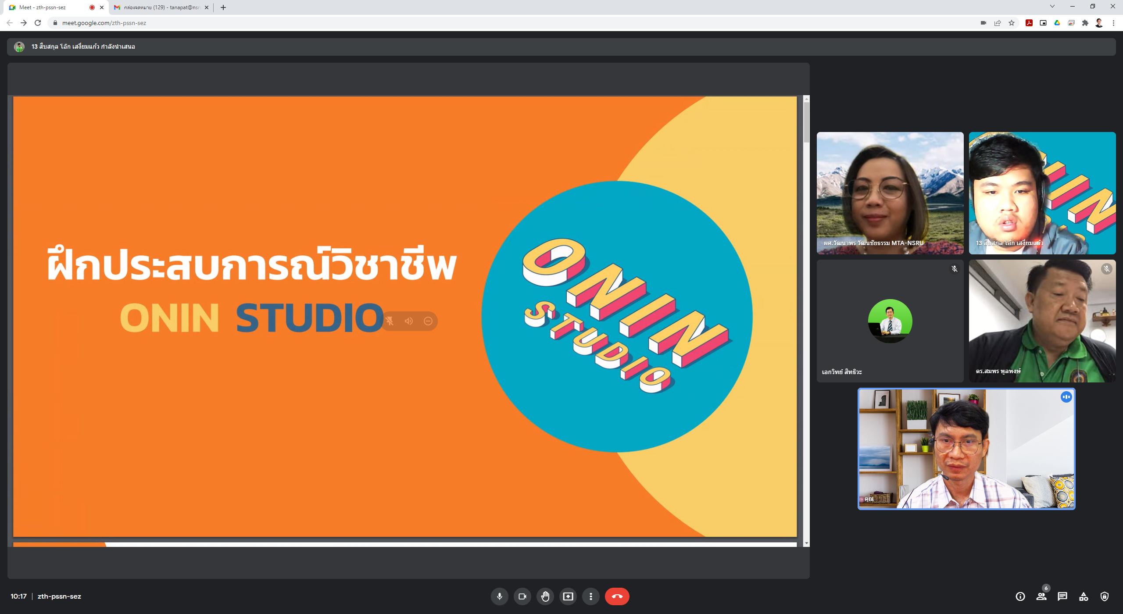The width and height of the screenshot is (1123, 614).
Task: Click the muted mic icon on ดร.สมพร พูลพงษ์ tile
Action: [1107, 269]
